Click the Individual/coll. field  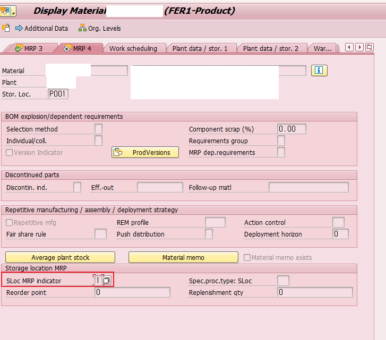pos(98,141)
